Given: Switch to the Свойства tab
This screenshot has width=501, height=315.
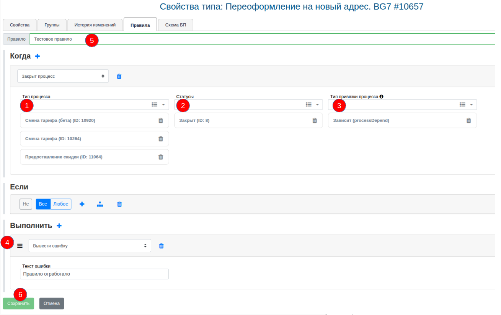Looking at the screenshot, I should [x=20, y=25].
